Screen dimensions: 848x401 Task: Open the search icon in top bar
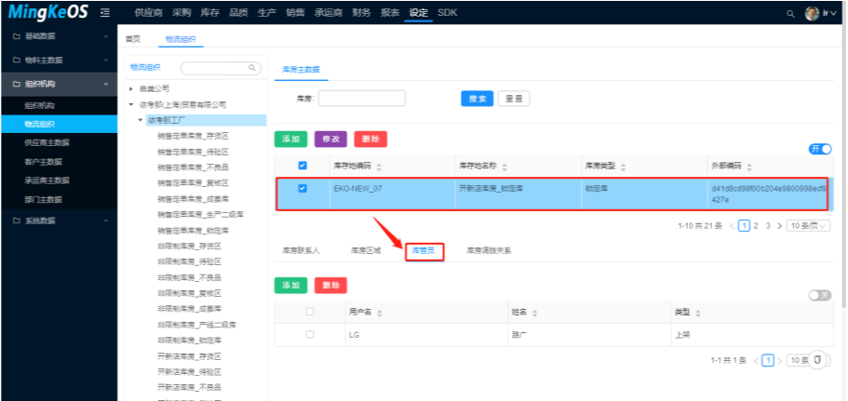click(x=790, y=13)
